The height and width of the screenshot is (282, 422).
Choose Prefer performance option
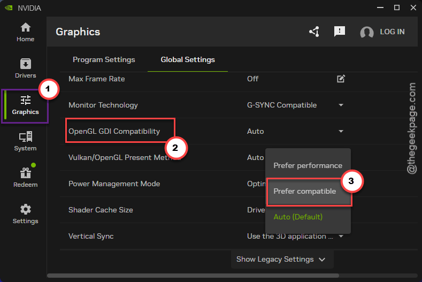coord(308,165)
